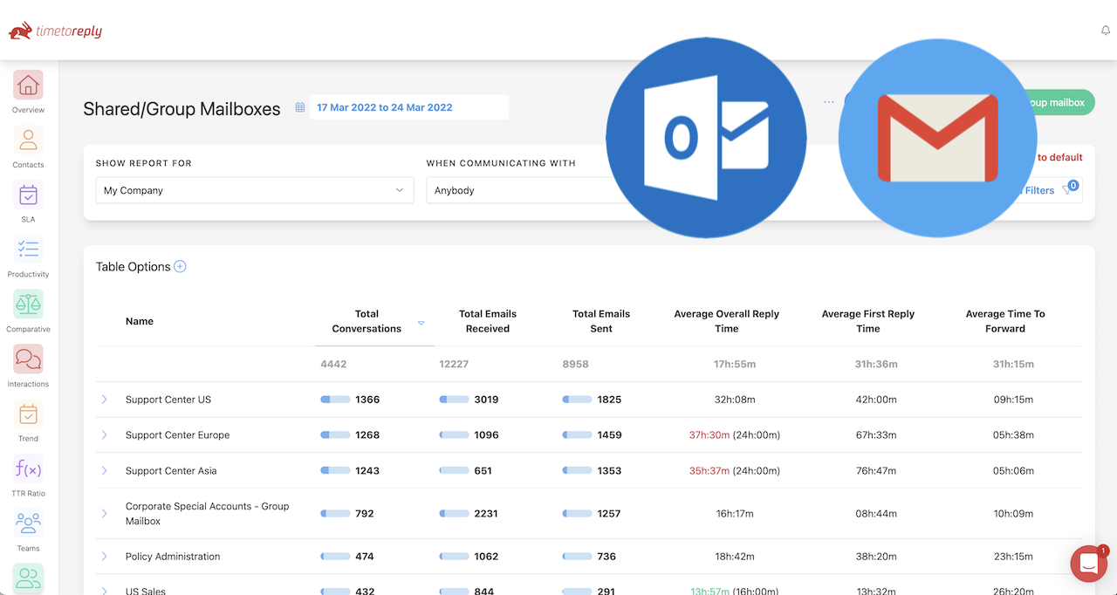The height and width of the screenshot is (595, 1117).
Task: Expand the Policy Administration row
Action: 104,557
